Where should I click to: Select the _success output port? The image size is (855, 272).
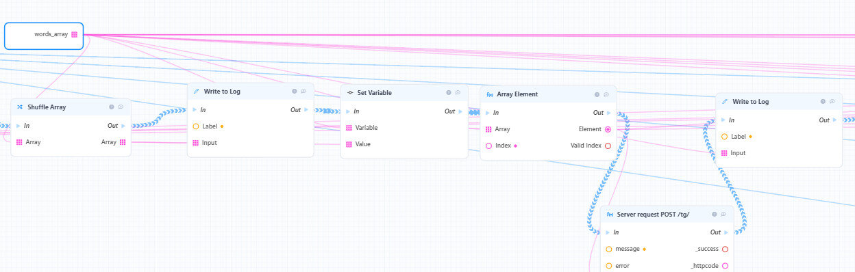pos(725,249)
